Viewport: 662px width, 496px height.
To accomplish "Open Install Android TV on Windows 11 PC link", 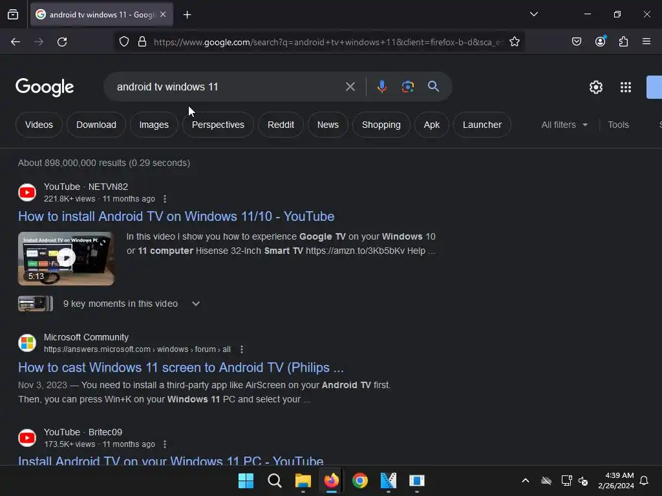I will [171, 460].
